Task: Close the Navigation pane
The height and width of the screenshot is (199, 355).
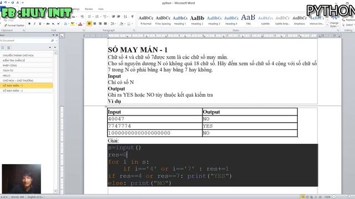Action: point(57,35)
